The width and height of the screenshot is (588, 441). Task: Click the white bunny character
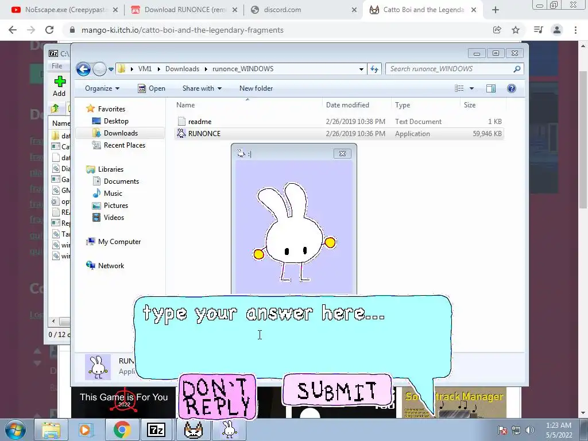295,232
